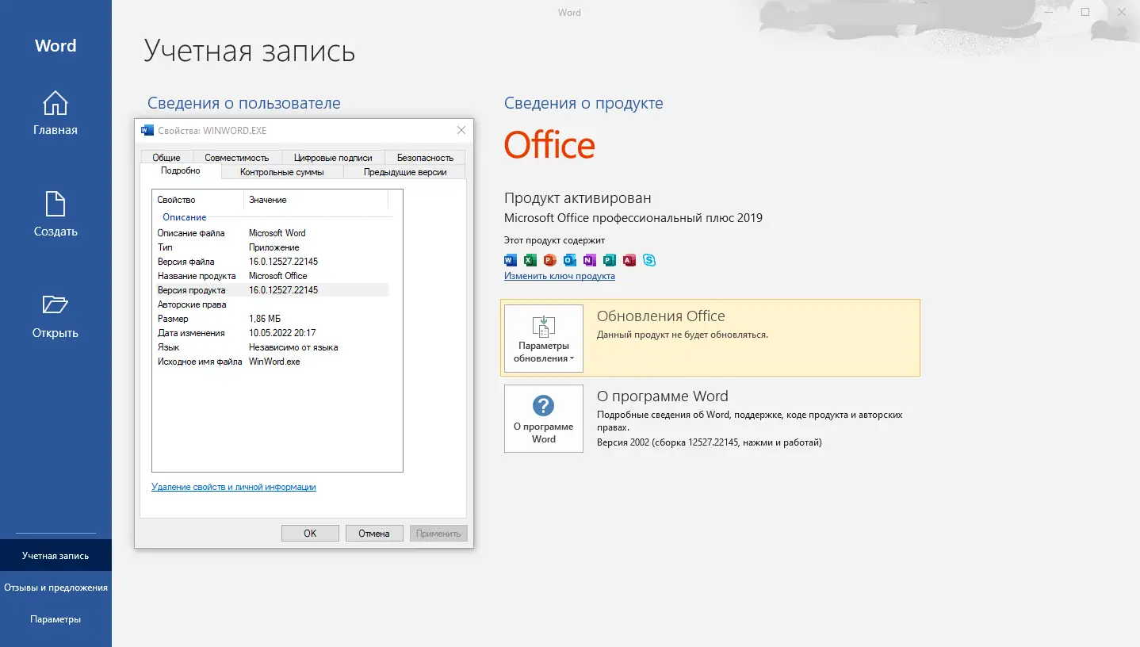Click the Excel icon under product contents
Viewport: 1140px width, 647px height.
click(530, 260)
